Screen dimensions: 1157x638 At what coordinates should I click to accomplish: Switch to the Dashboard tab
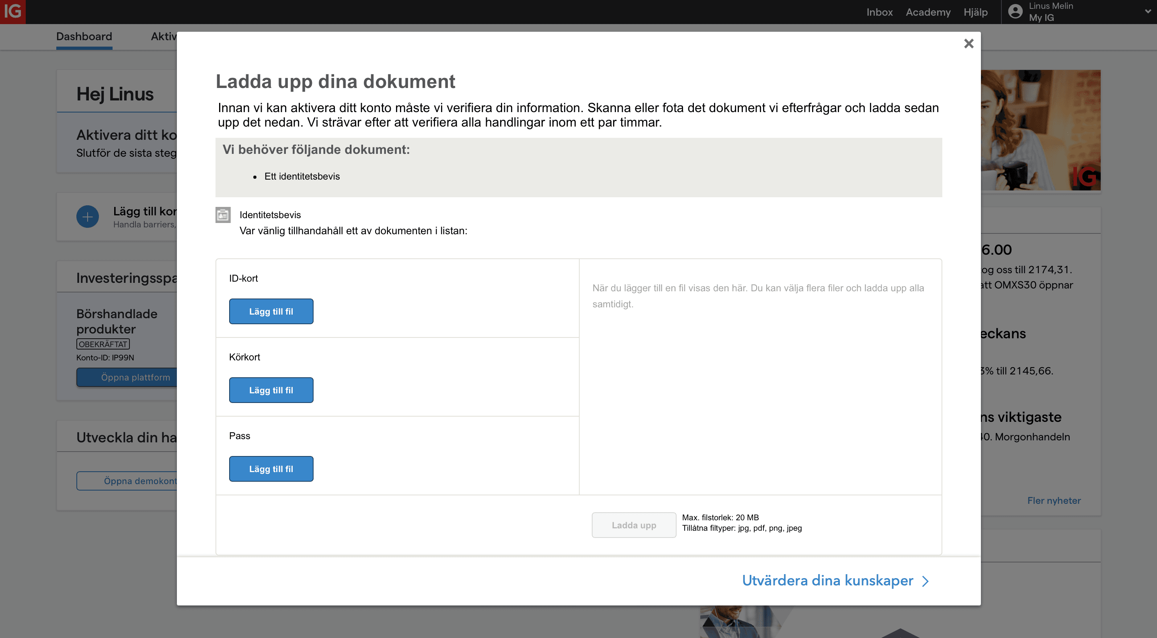[x=84, y=37]
